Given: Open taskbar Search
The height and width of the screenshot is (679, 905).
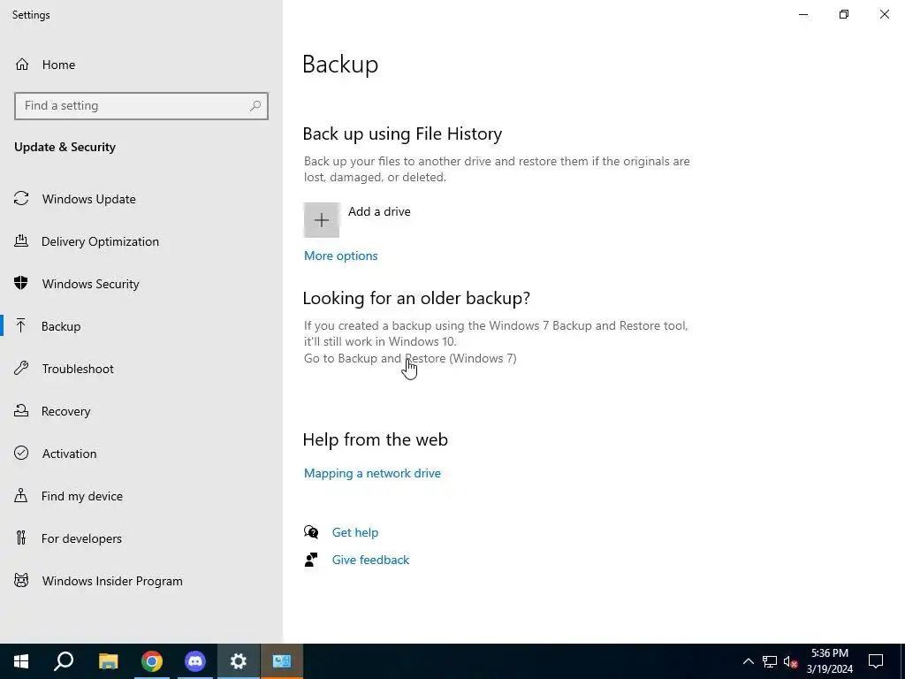Looking at the screenshot, I should pyautogui.click(x=64, y=661).
